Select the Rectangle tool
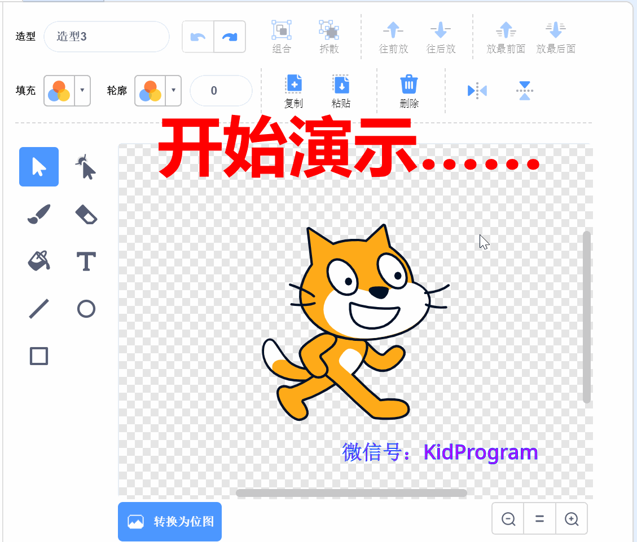Viewport: 637px width, 542px height. [39, 356]
